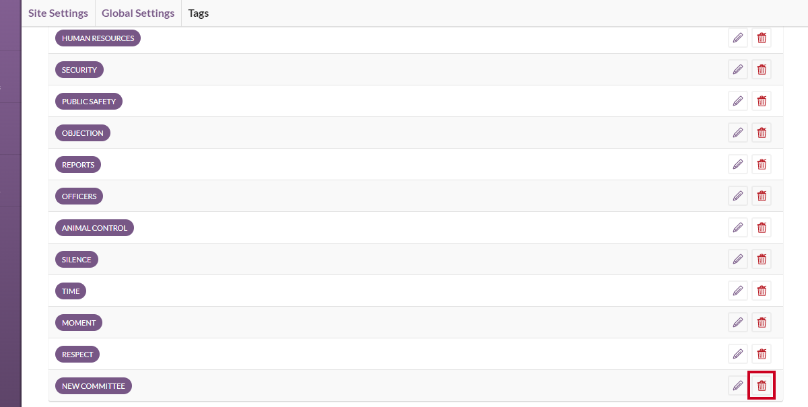Open the Site Settings tab

[58, 13]
